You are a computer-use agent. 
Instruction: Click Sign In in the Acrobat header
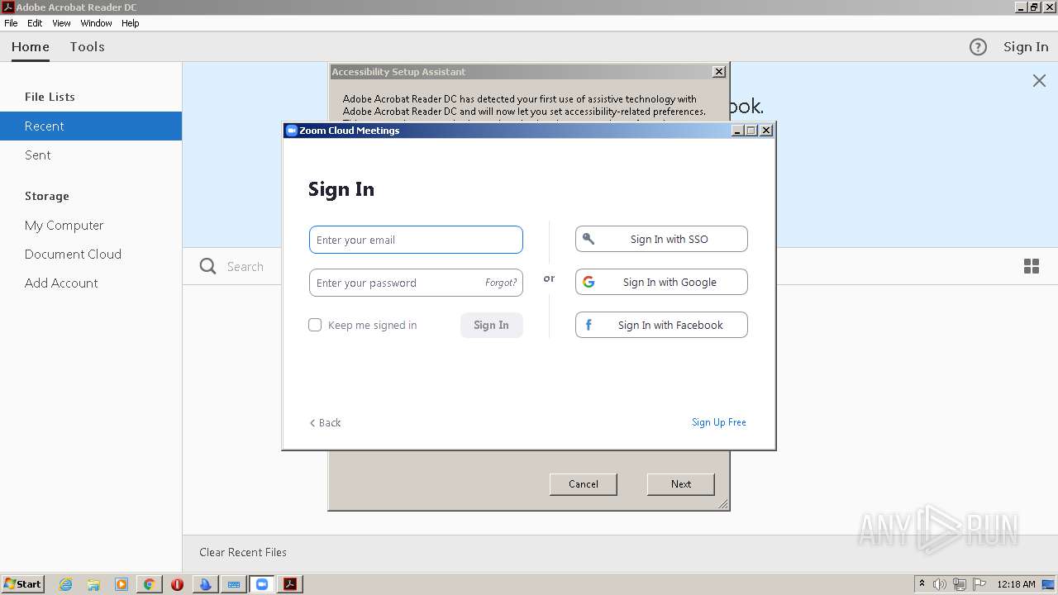(x=1026, y=47)
